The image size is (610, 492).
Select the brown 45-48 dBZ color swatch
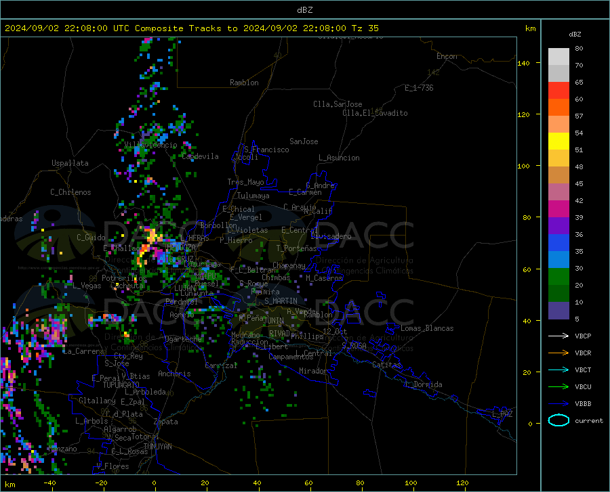click(x=558, y=175)
